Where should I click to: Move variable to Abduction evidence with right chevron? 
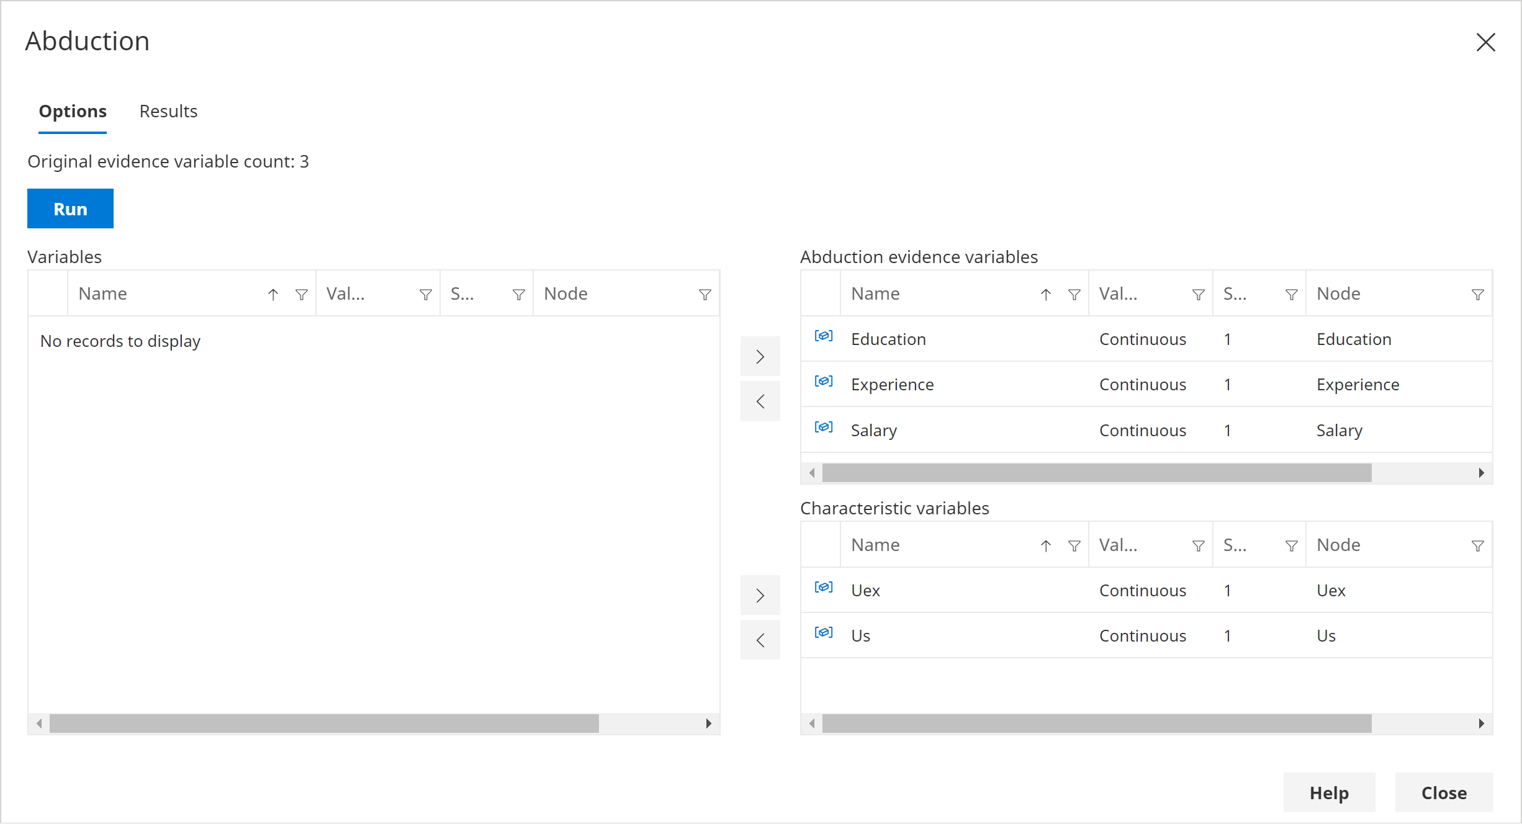pos(760,357)
